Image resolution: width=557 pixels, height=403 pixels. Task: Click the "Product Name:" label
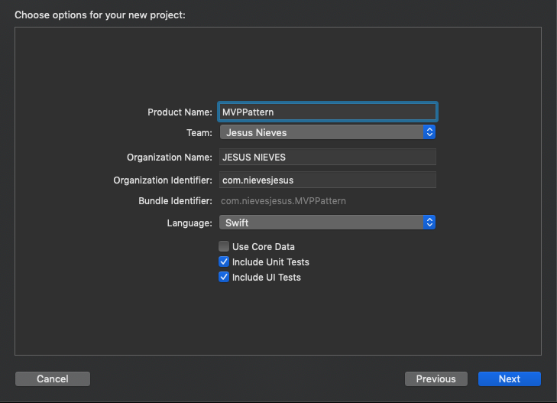pos(180,112)
